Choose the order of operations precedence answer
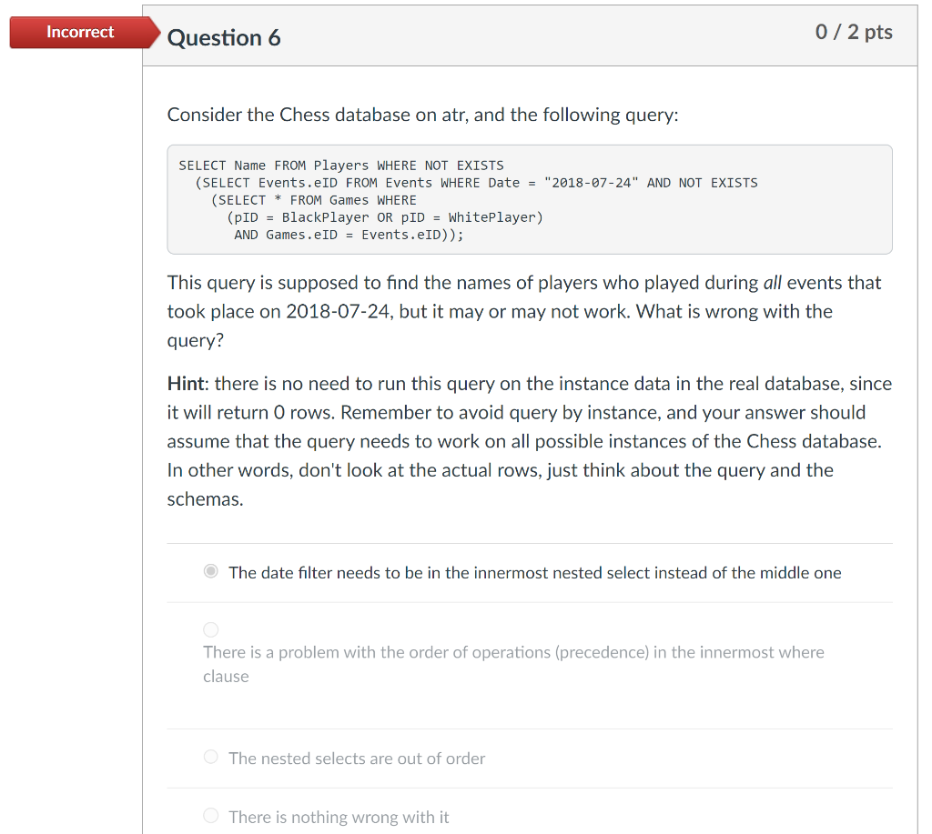The height and width of the screenshot is (834, 932). click(210, 629)
